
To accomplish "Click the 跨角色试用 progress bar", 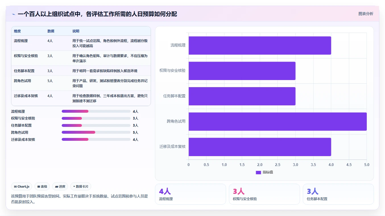I will coord(96,132).
